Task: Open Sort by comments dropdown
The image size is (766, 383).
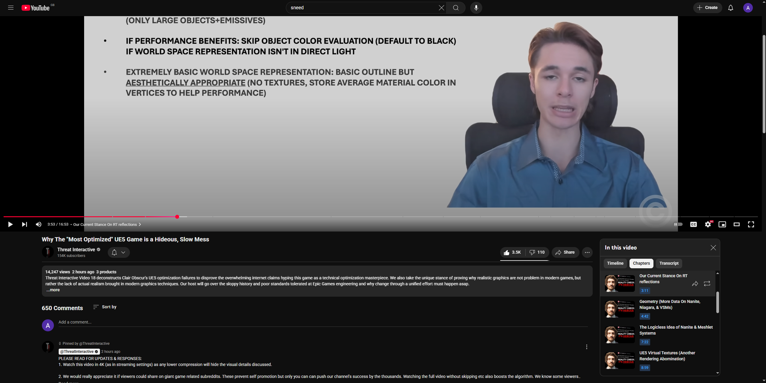Action: (105, 307)
